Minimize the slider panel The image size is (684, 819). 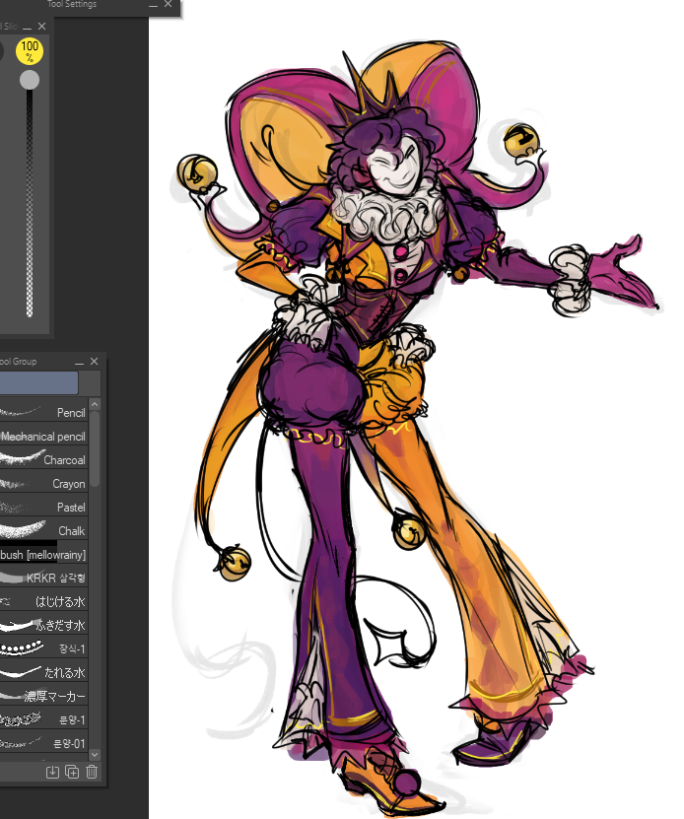click(x=28, y=28)
